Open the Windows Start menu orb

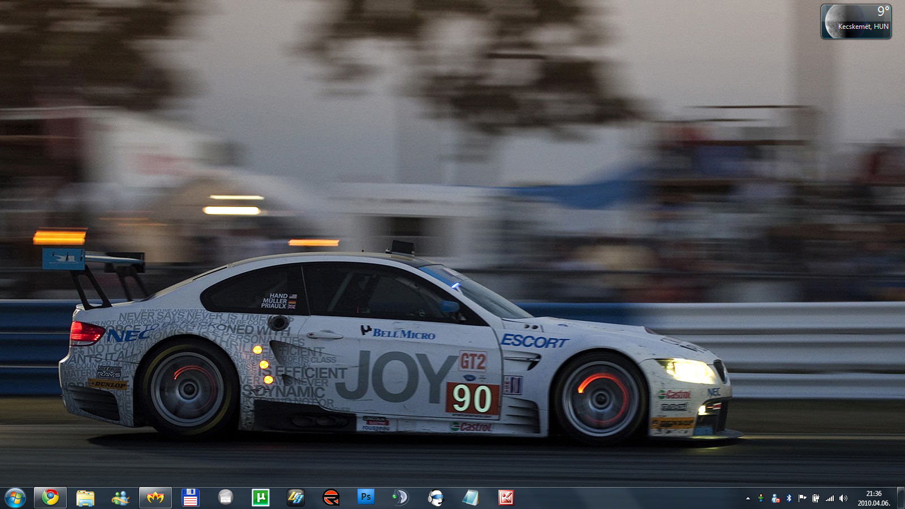(x=15, y=498)
